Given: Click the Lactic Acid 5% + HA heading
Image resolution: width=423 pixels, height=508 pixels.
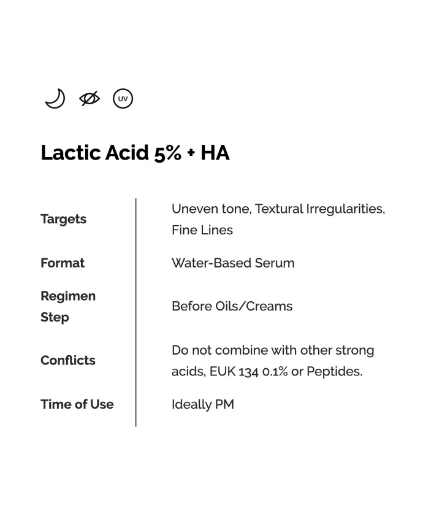Looking at the screenshot, I should pyautogui.click(x=135, y=153).
